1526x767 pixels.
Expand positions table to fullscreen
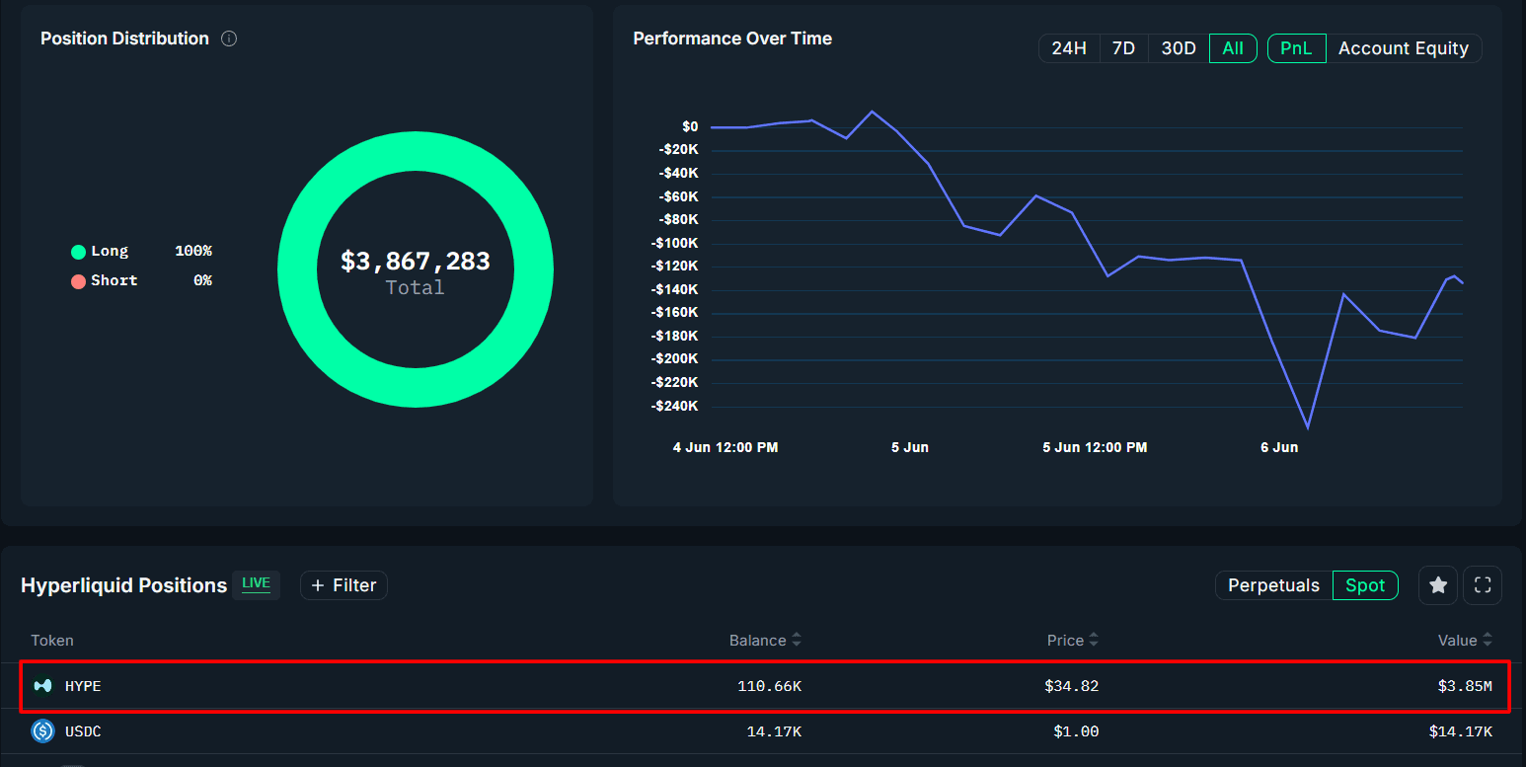click(1483, 585)
